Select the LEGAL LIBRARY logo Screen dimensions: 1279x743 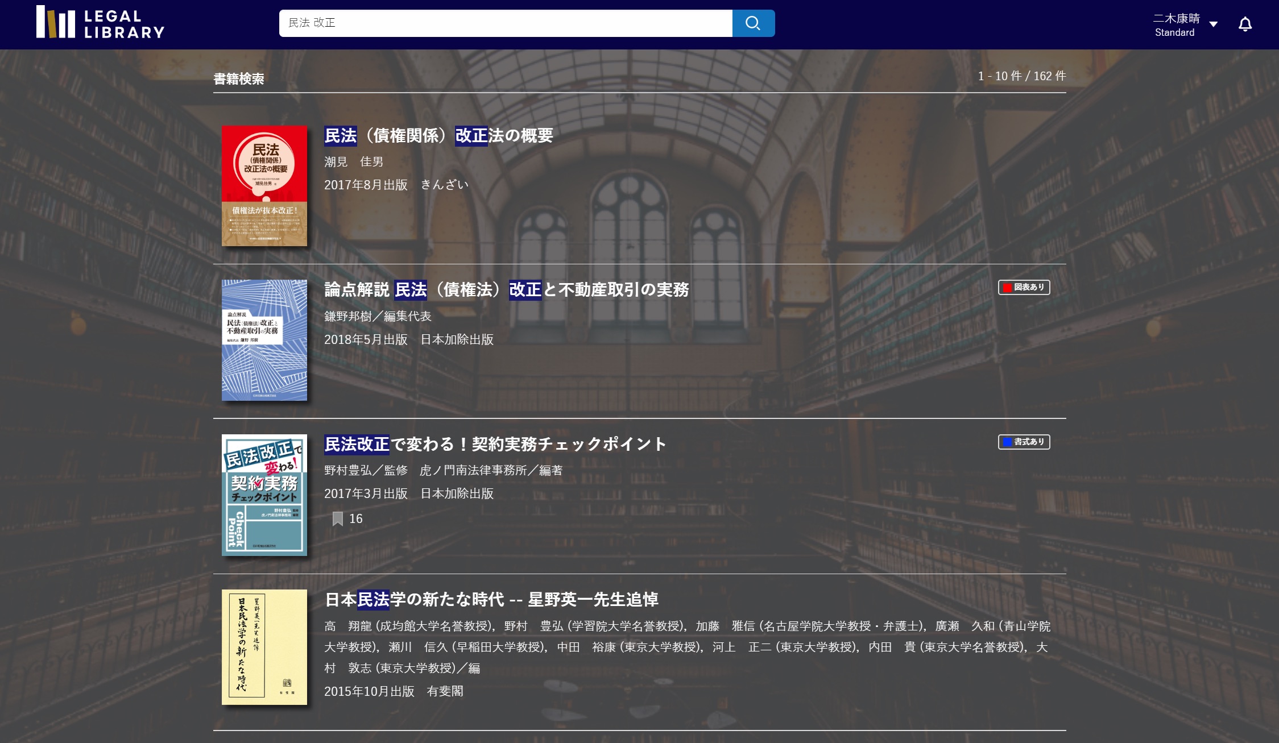[100, 24]
